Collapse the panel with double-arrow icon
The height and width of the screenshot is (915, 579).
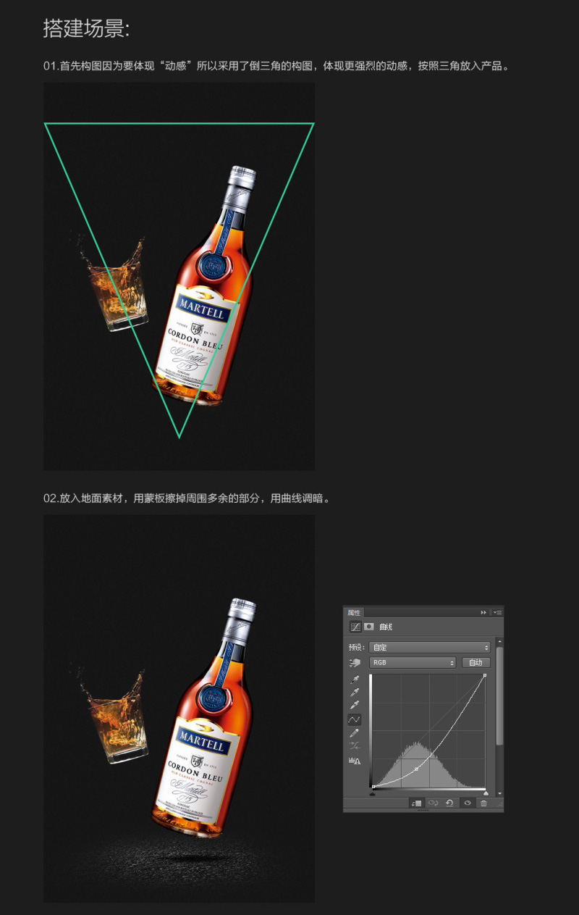[483, 612]
